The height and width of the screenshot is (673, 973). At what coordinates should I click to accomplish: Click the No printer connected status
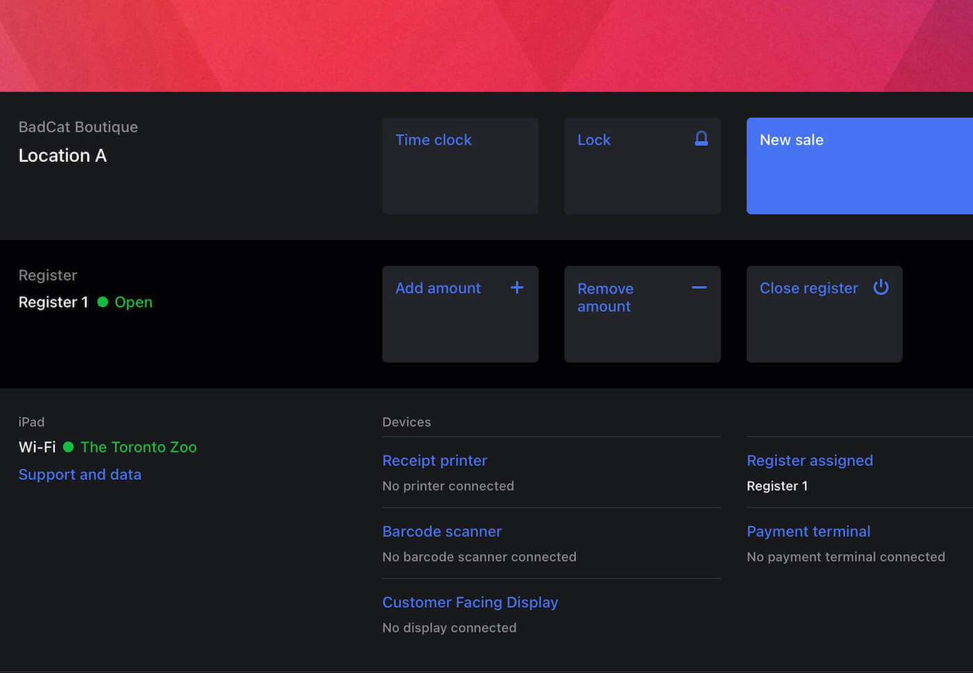[448, 486]
